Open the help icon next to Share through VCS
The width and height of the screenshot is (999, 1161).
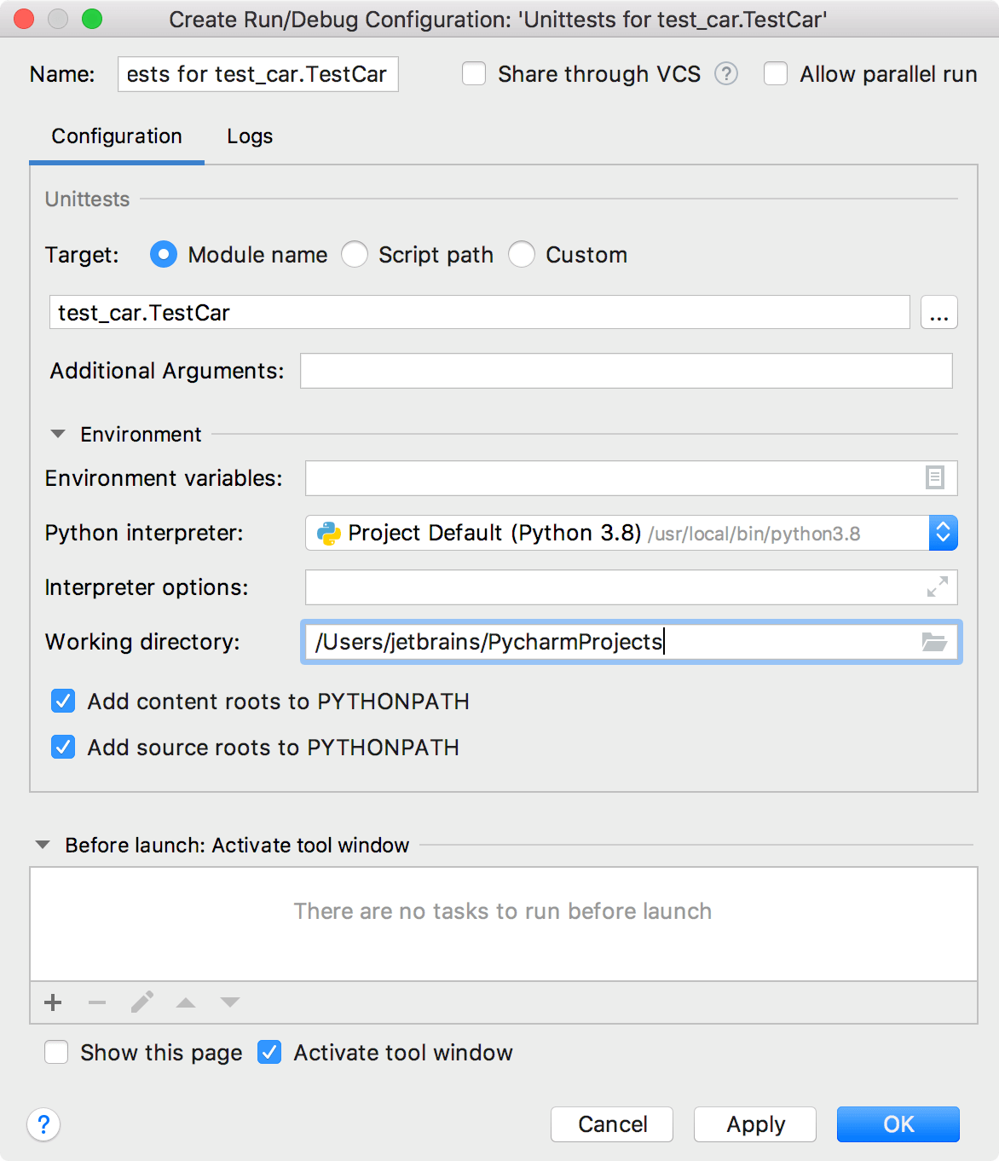(726, 74)
